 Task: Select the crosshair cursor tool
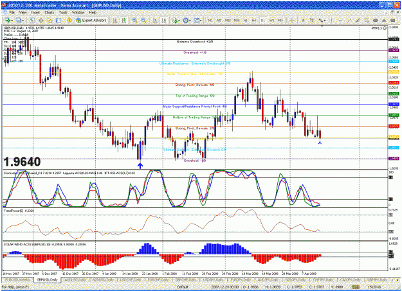[x=292, y=21]
